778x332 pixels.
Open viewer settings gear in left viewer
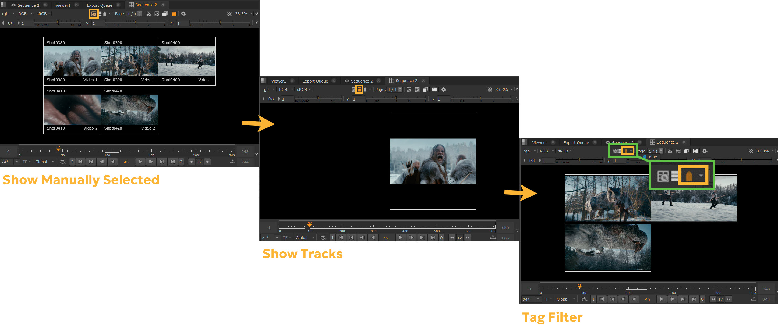[183, 14]
